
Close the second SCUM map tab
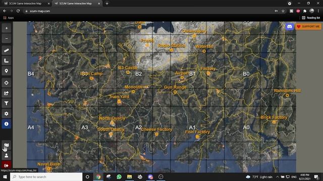(x=99, y=4)
